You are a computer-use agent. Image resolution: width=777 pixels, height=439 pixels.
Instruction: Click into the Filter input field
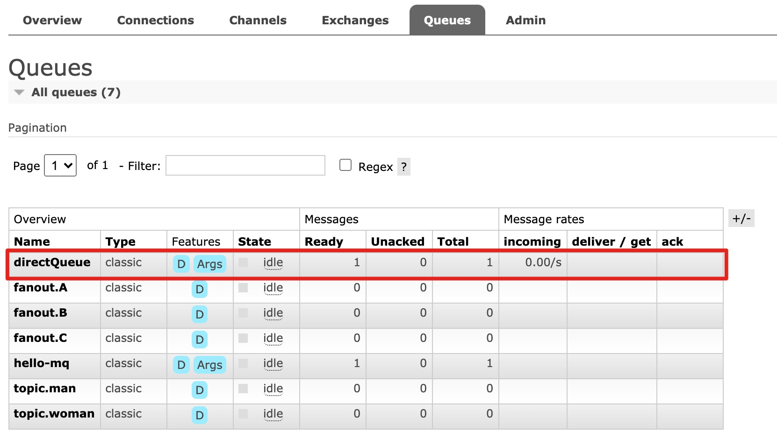[x=245, y=165]
